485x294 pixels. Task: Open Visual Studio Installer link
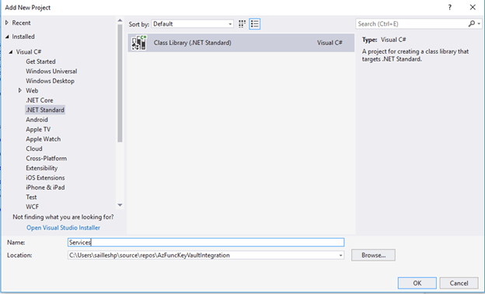click(63, 228)
